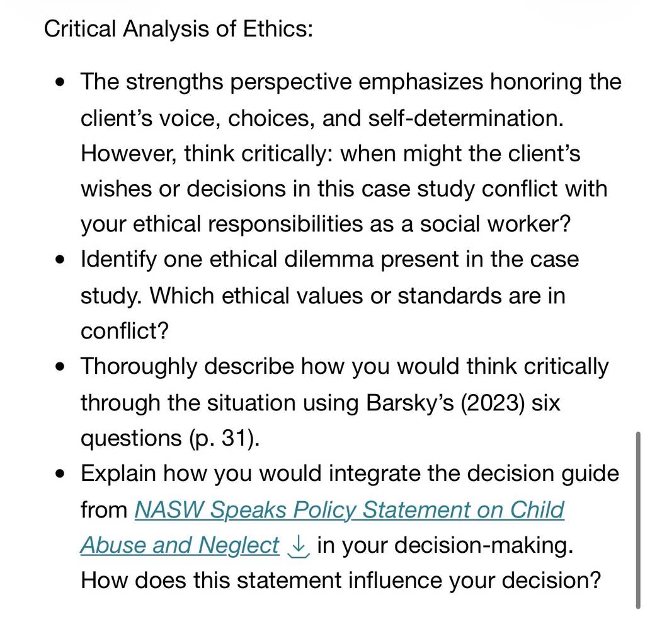
Task: Click the bullet before 'Thoroughly describe'
Action: click(x=60, y=367)
